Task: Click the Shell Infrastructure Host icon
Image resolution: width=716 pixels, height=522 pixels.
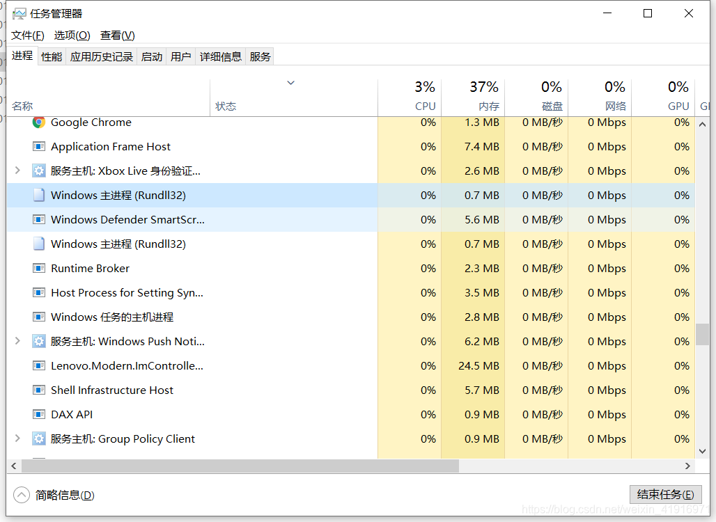Action: (x=39, y=390)
